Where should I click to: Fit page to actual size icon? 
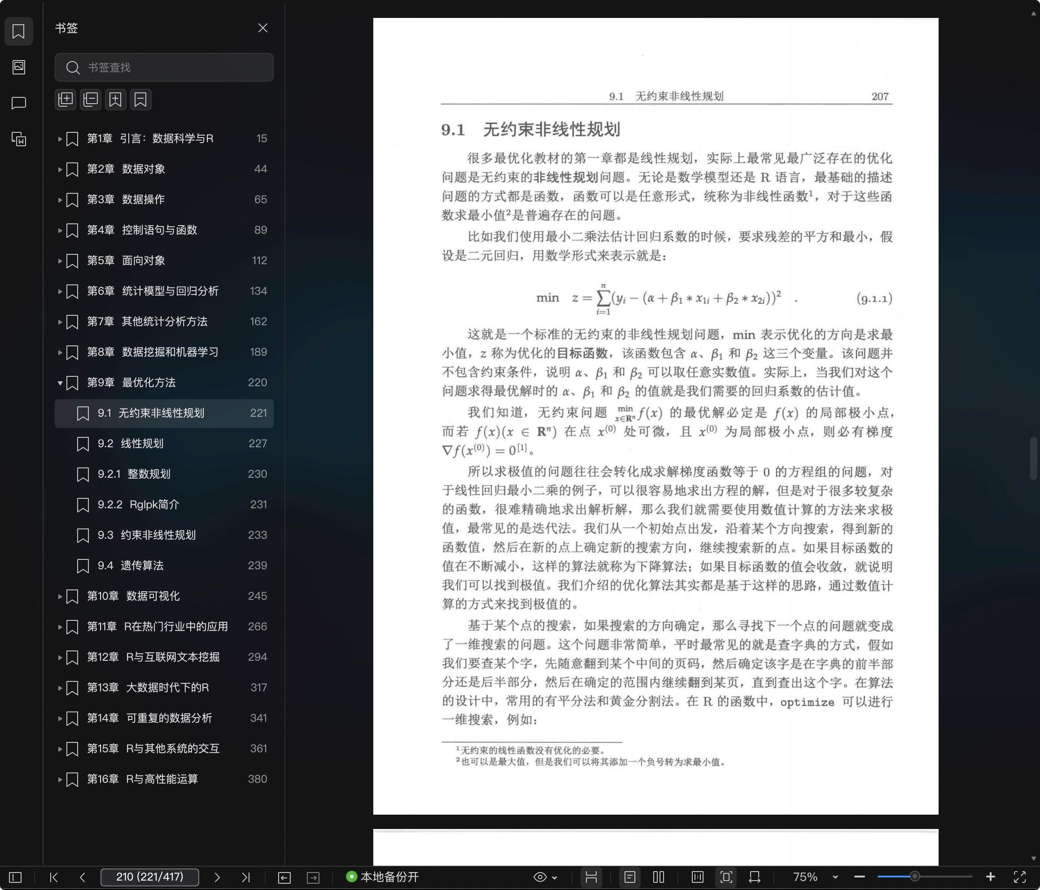pyautogui.click(x=698, y=877)
